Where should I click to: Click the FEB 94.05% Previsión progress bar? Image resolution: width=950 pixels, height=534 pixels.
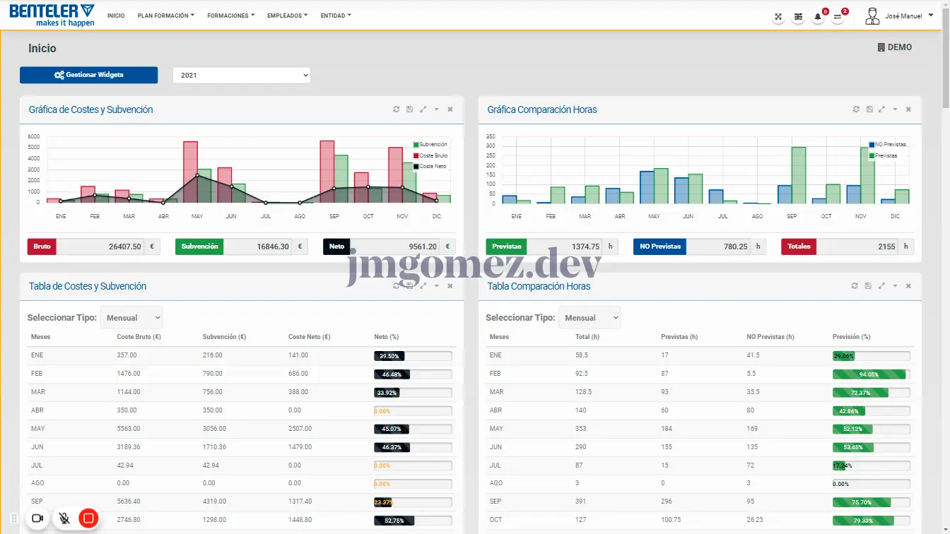tap(871, 374)
